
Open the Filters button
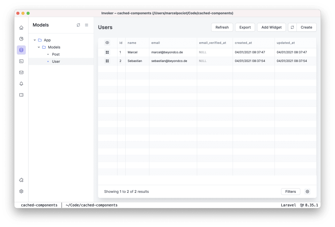point(290,192)
